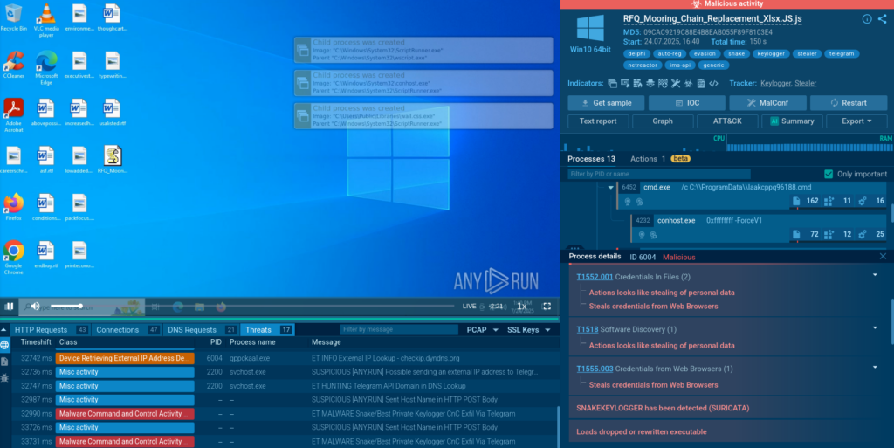Open Google Chrome desktop icon
This screenshot has width=894, height=448.
(13, 256)
